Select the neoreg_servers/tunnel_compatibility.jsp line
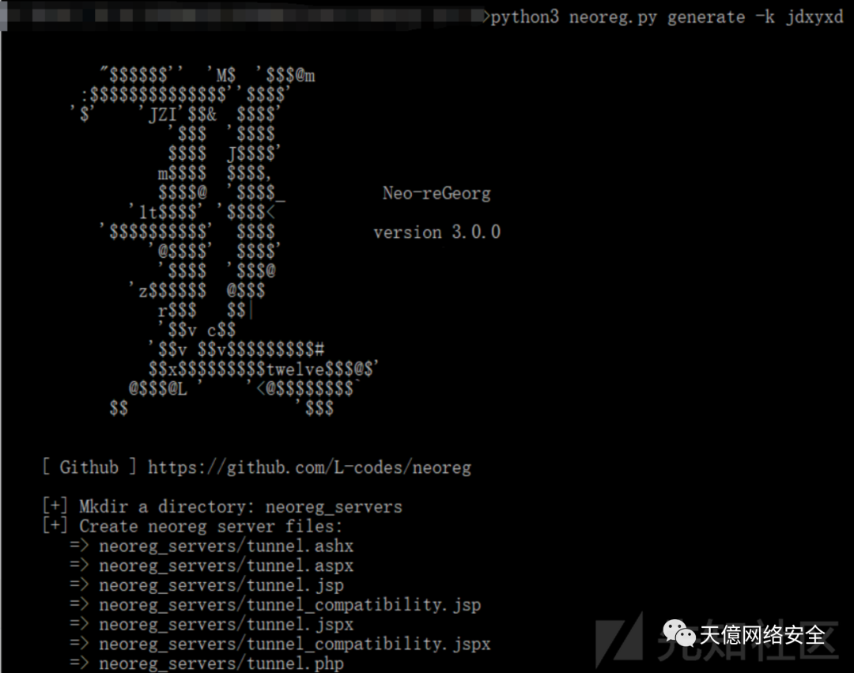Screen dimensions: 854x673 [275, 605]
